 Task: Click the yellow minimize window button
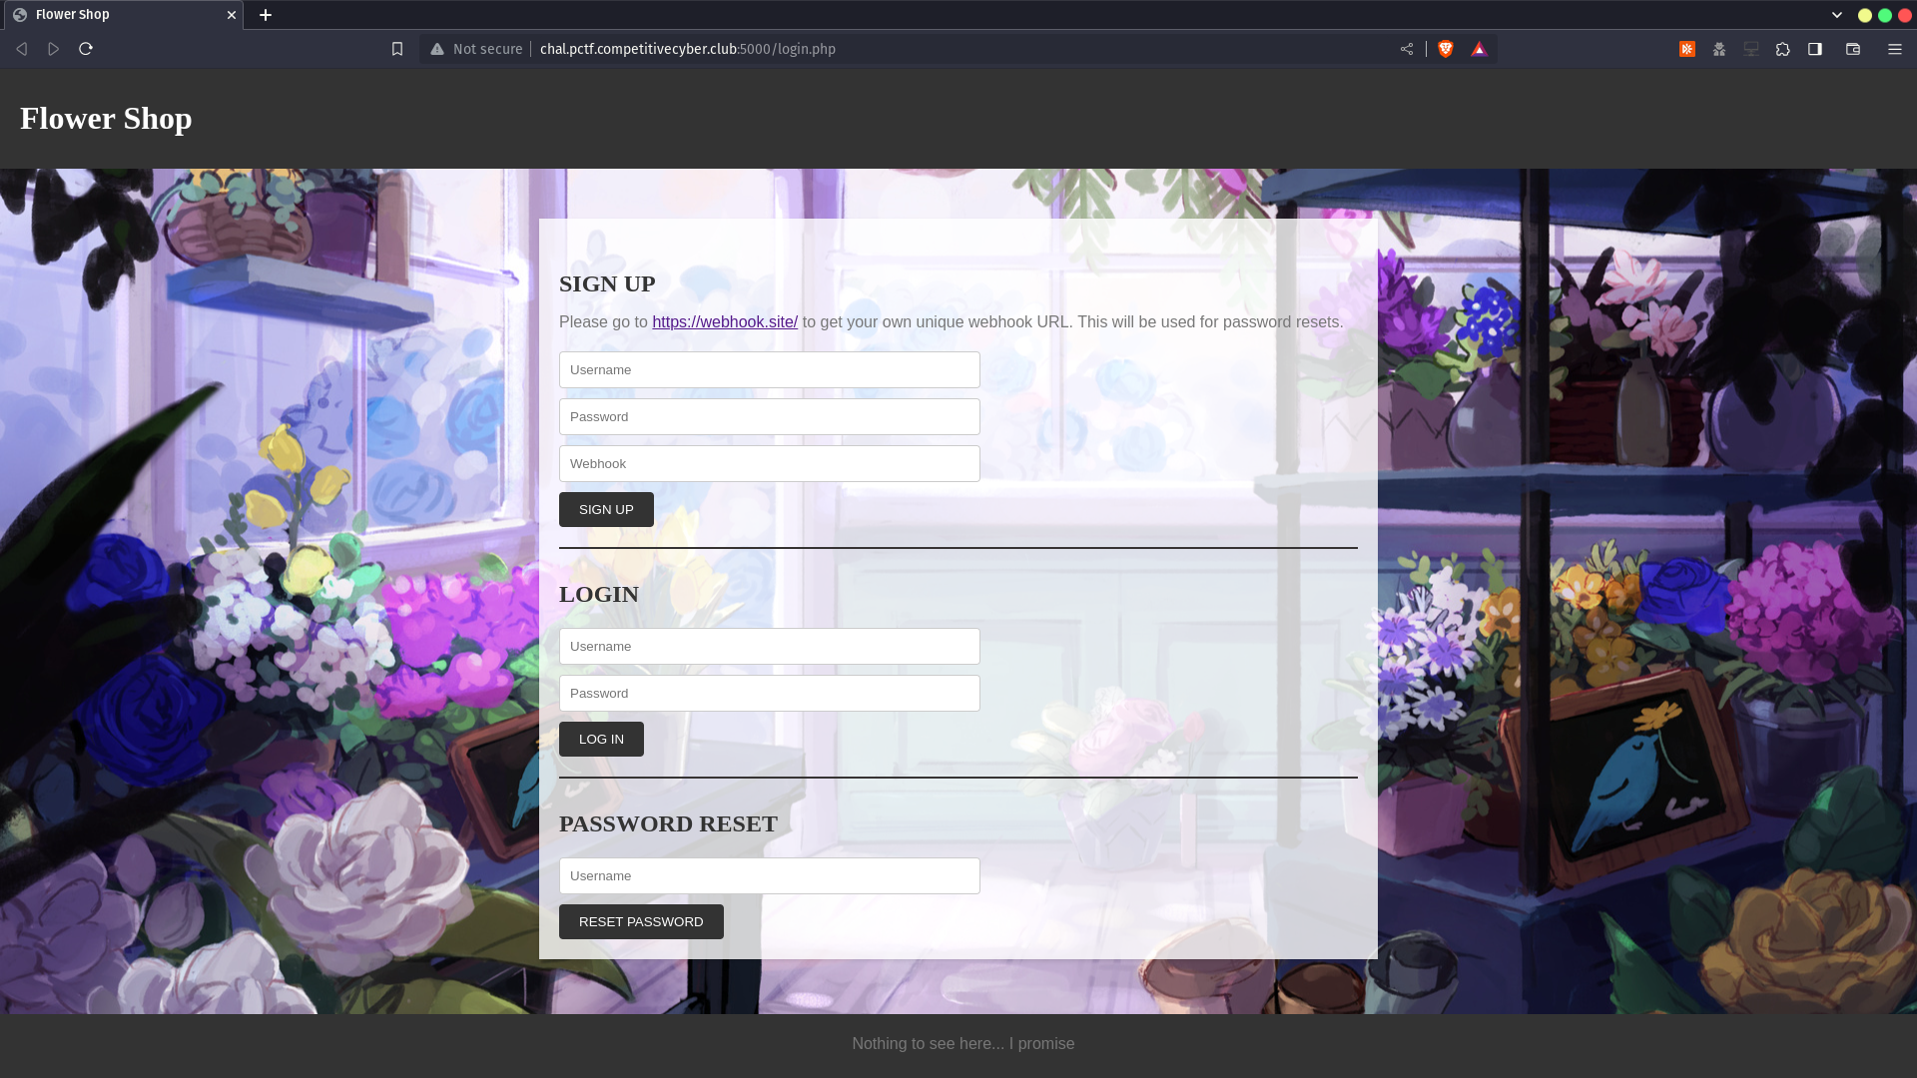coord(1865,15)
